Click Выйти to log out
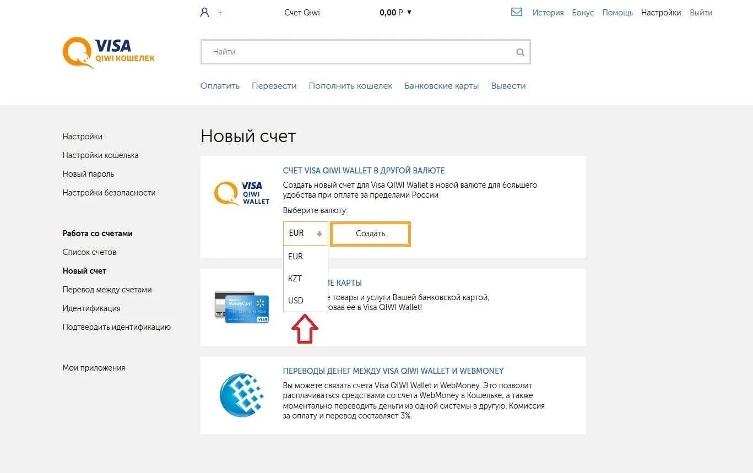 click(701, 13)
